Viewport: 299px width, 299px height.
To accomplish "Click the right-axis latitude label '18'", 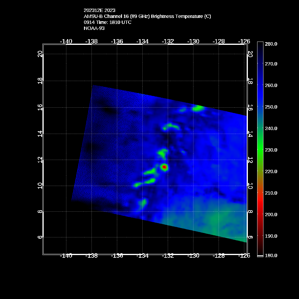I will [x=250, y=81].
